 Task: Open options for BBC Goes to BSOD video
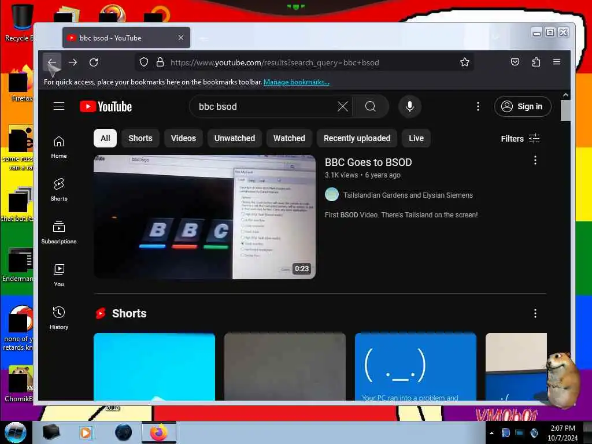tap(535, 161)
